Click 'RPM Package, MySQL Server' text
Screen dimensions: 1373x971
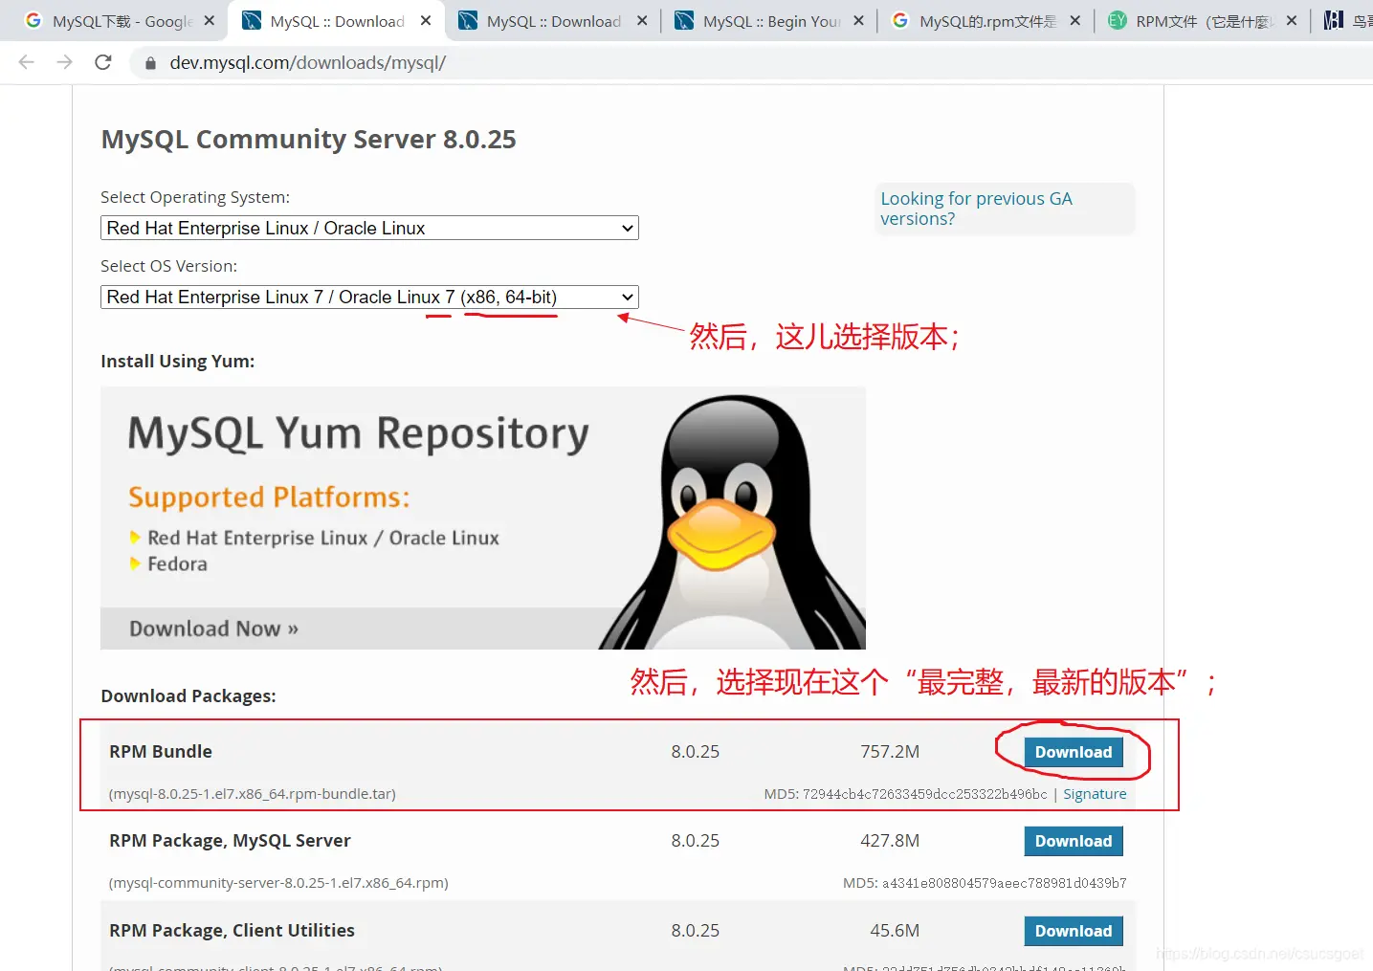click(x=230, y=841)
